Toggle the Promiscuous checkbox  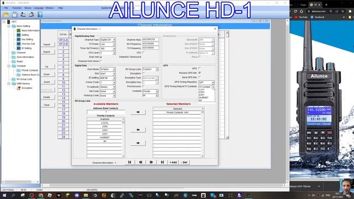144,86
